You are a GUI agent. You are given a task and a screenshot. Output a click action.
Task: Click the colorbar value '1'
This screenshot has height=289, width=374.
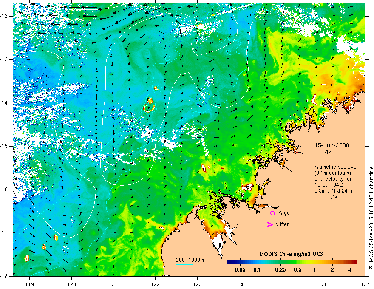point(314,270)
